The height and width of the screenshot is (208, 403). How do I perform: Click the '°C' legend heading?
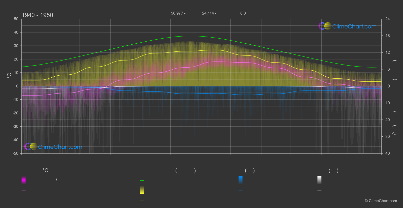45,171
